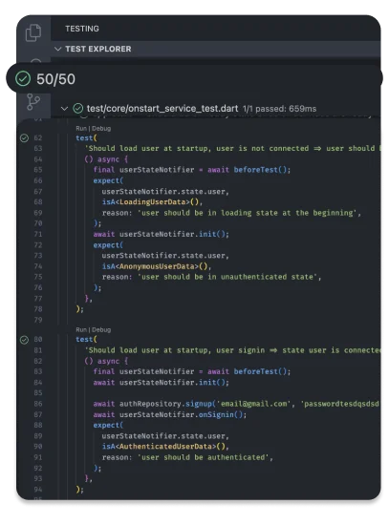
Task: Click '1/1 passed: 659ms' result text
Action: click(279, 109)
